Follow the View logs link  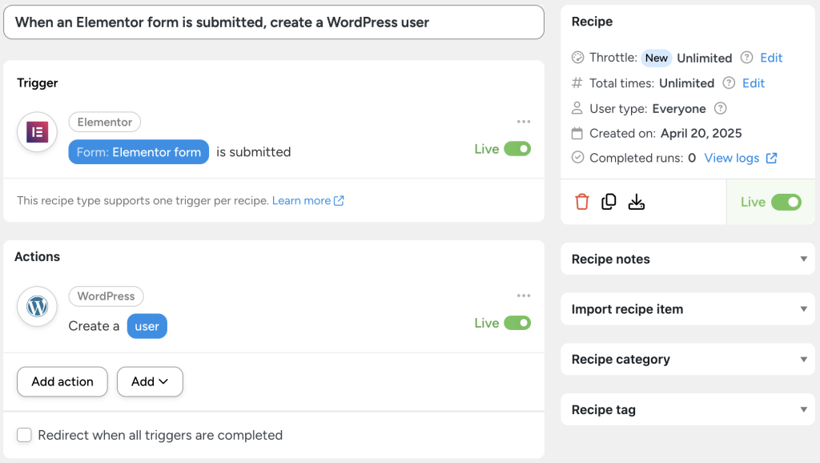tap(733, 158)
